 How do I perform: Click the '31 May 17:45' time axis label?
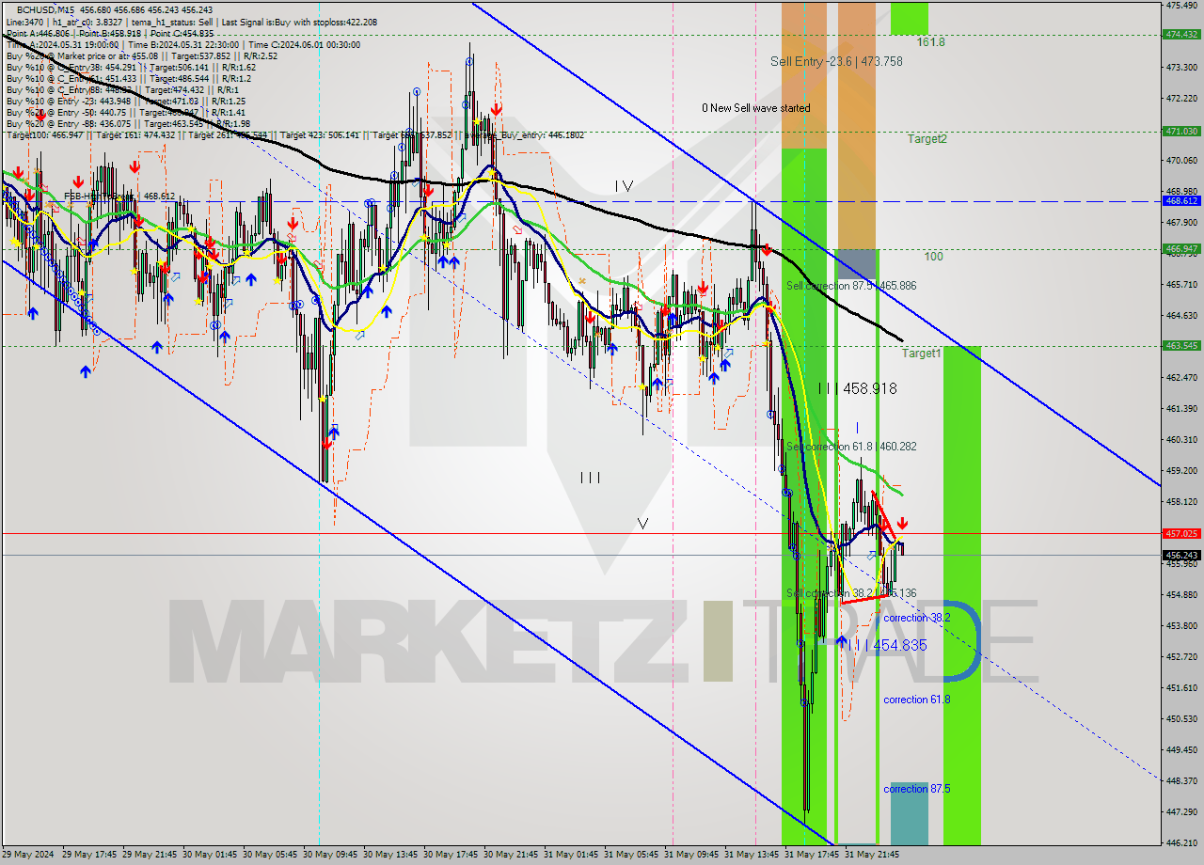pos(813,855)
